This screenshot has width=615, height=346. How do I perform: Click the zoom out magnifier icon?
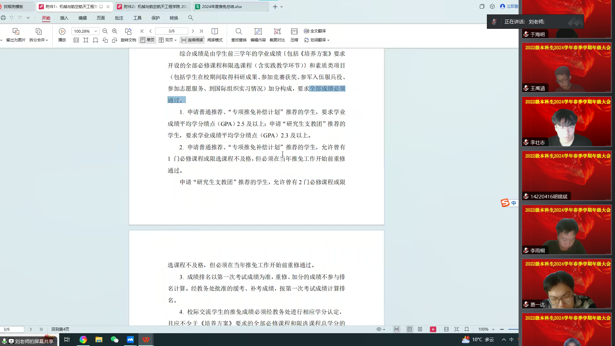click(105, 31)
